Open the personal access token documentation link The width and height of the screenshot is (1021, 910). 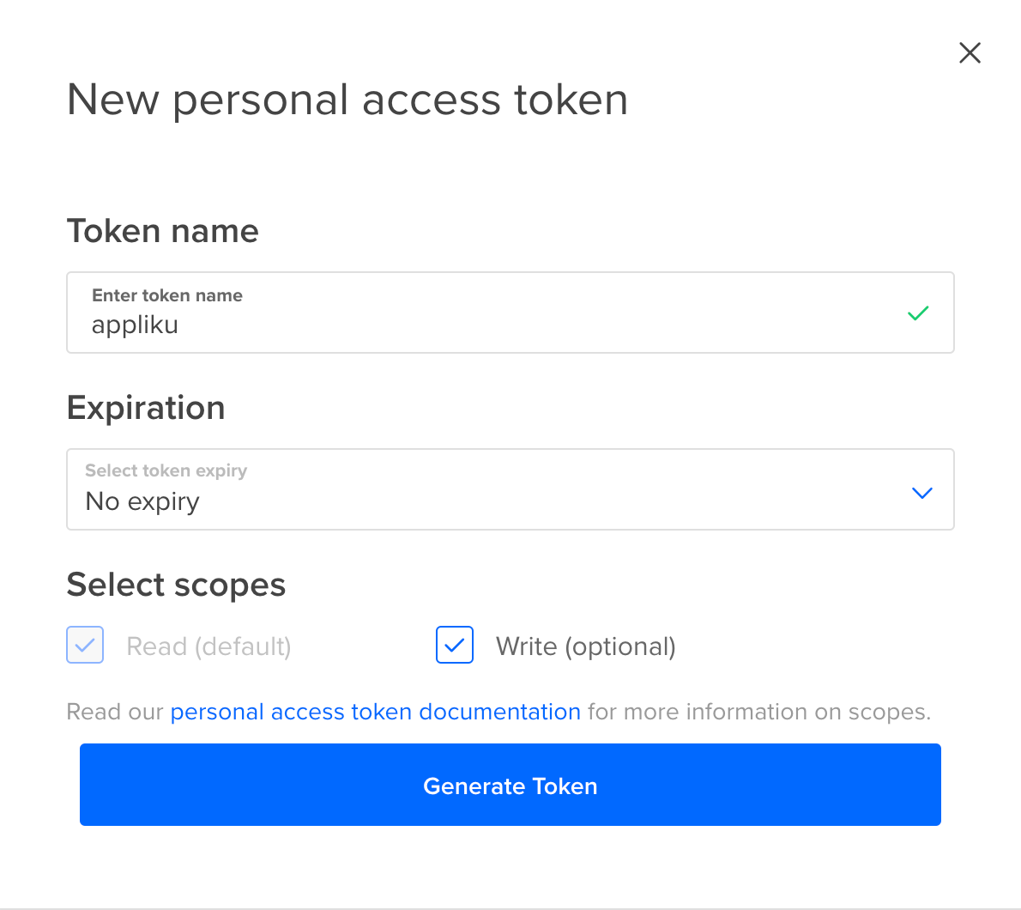(375, 712)
